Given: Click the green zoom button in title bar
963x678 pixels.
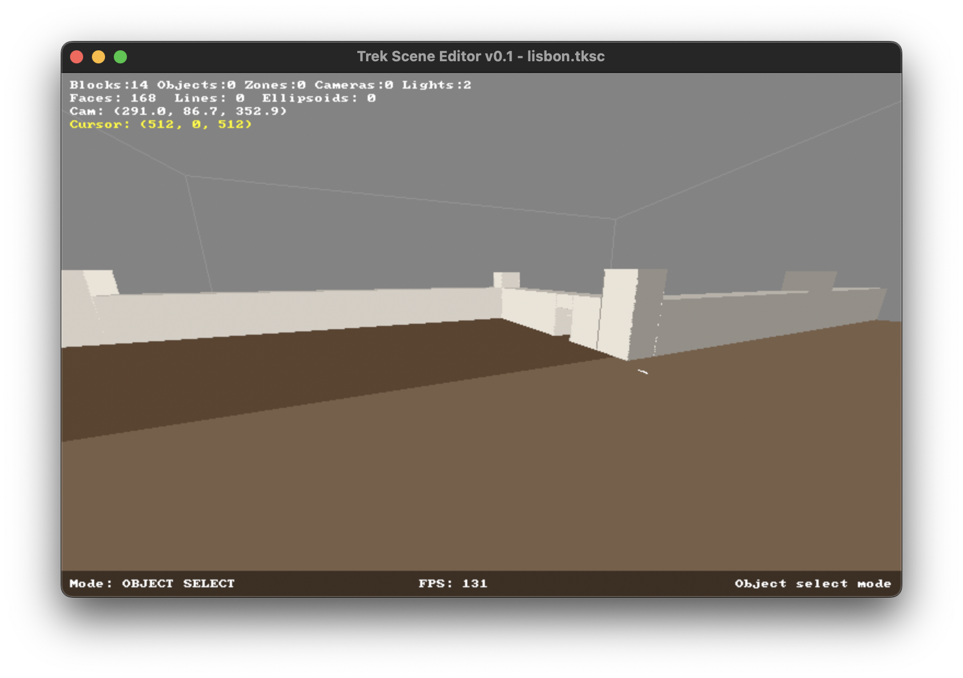Looking at the screenshot, I should 120,56.
